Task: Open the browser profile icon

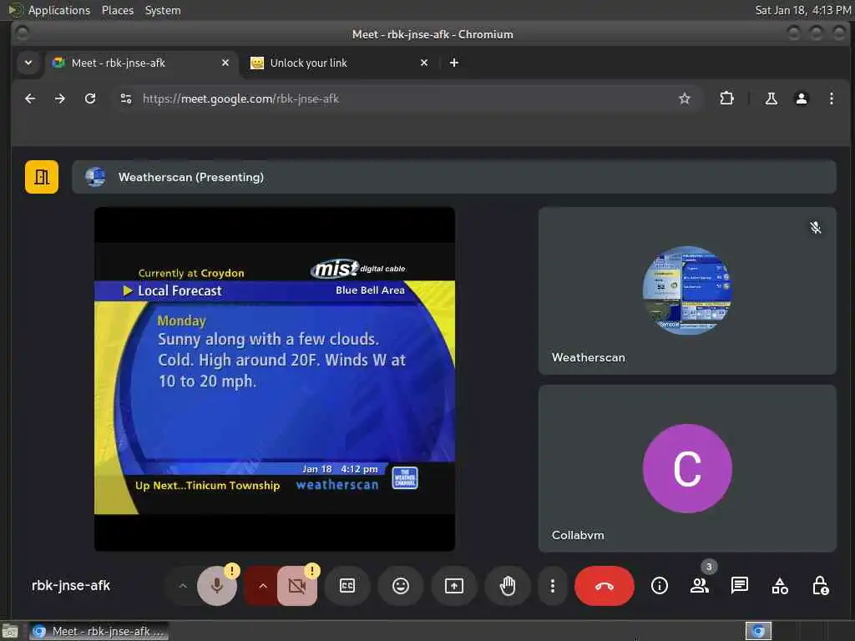Action: 801,98
